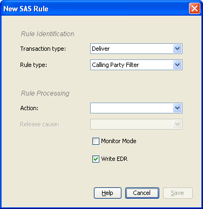The image size is (203, 209).
Task: Click the Help button
Action: 107,193
